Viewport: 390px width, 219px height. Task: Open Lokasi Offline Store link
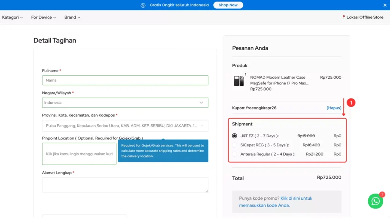[364, 17]
